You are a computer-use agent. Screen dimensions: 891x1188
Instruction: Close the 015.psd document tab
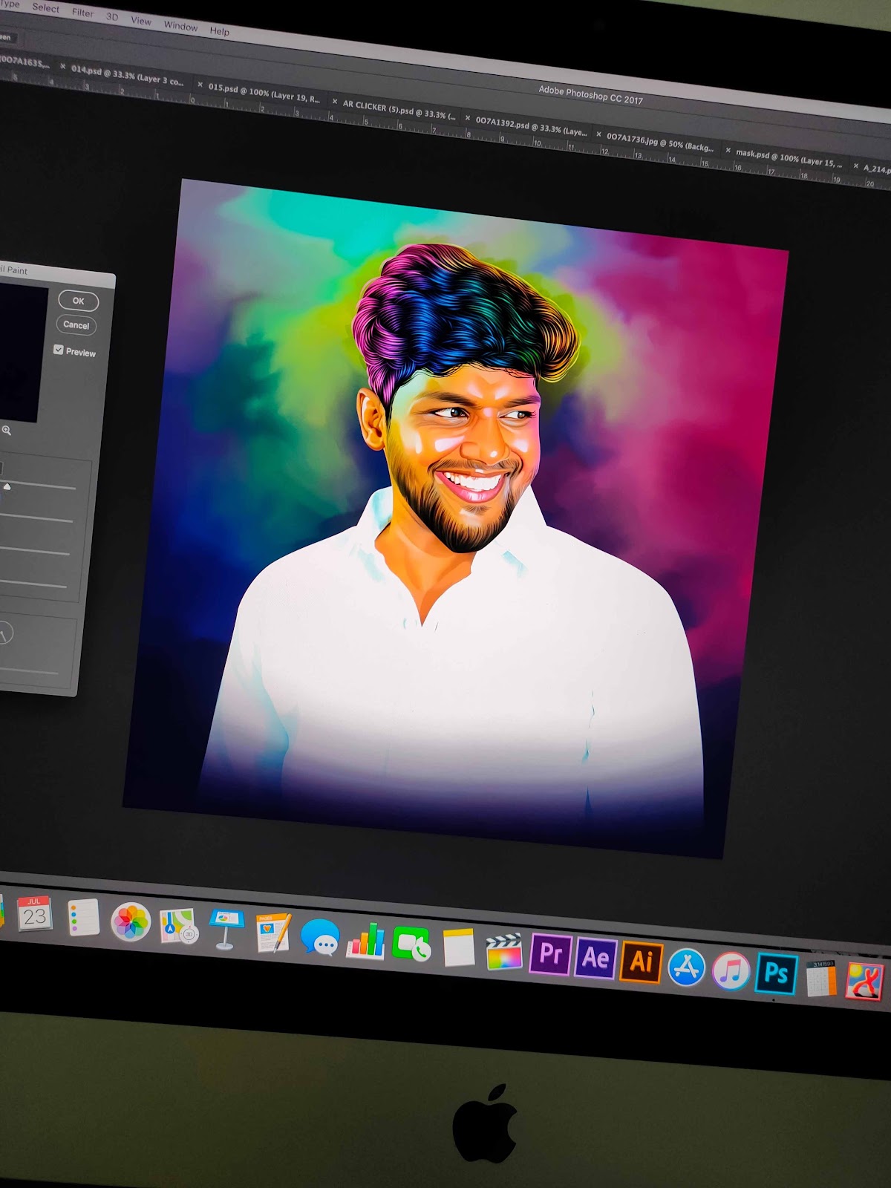click(200, 85)
